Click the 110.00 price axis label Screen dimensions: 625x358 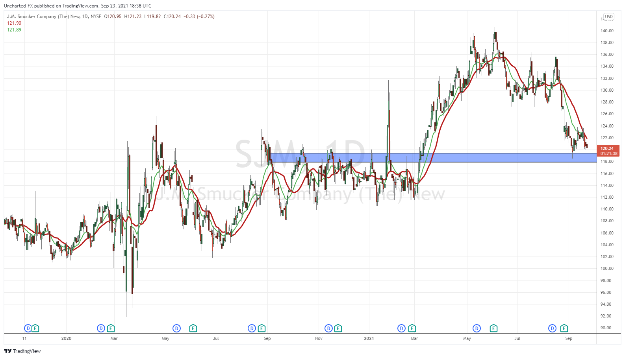(x=607, y=209)
